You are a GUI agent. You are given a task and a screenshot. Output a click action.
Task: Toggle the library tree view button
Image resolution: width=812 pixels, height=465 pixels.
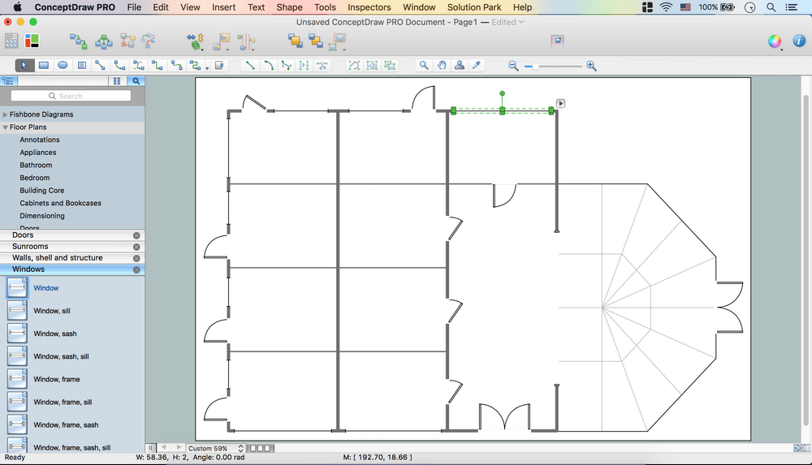(x=9, y=81)
